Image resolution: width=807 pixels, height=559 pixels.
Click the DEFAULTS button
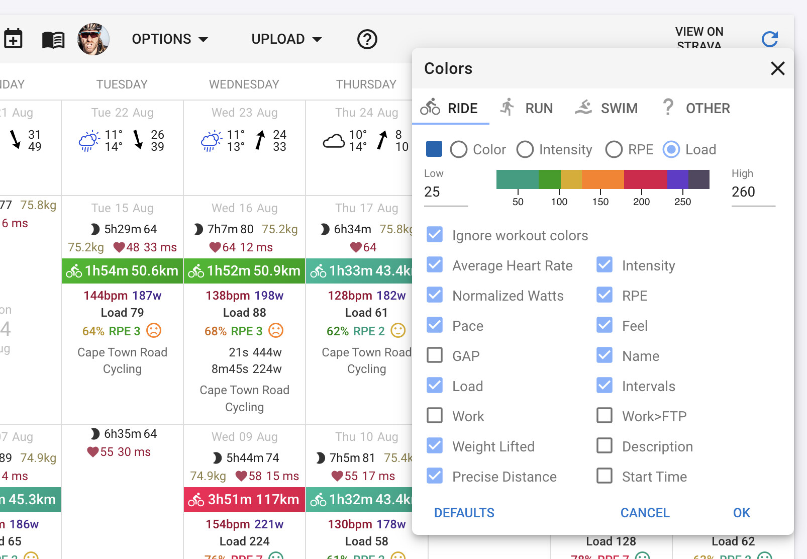464,513
